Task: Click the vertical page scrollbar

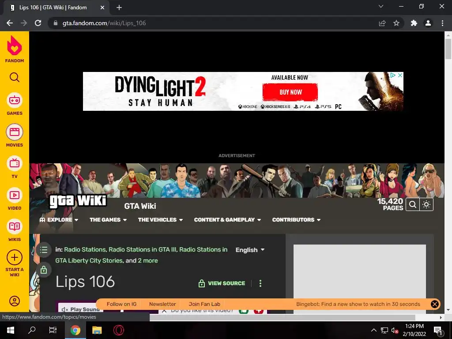Action: 448,49
